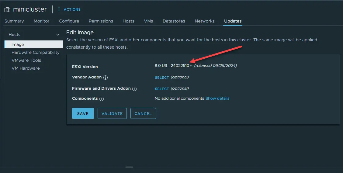
Task: Click the Firmware and Drivers Addon info icon
Action: (x=134, y=88)
